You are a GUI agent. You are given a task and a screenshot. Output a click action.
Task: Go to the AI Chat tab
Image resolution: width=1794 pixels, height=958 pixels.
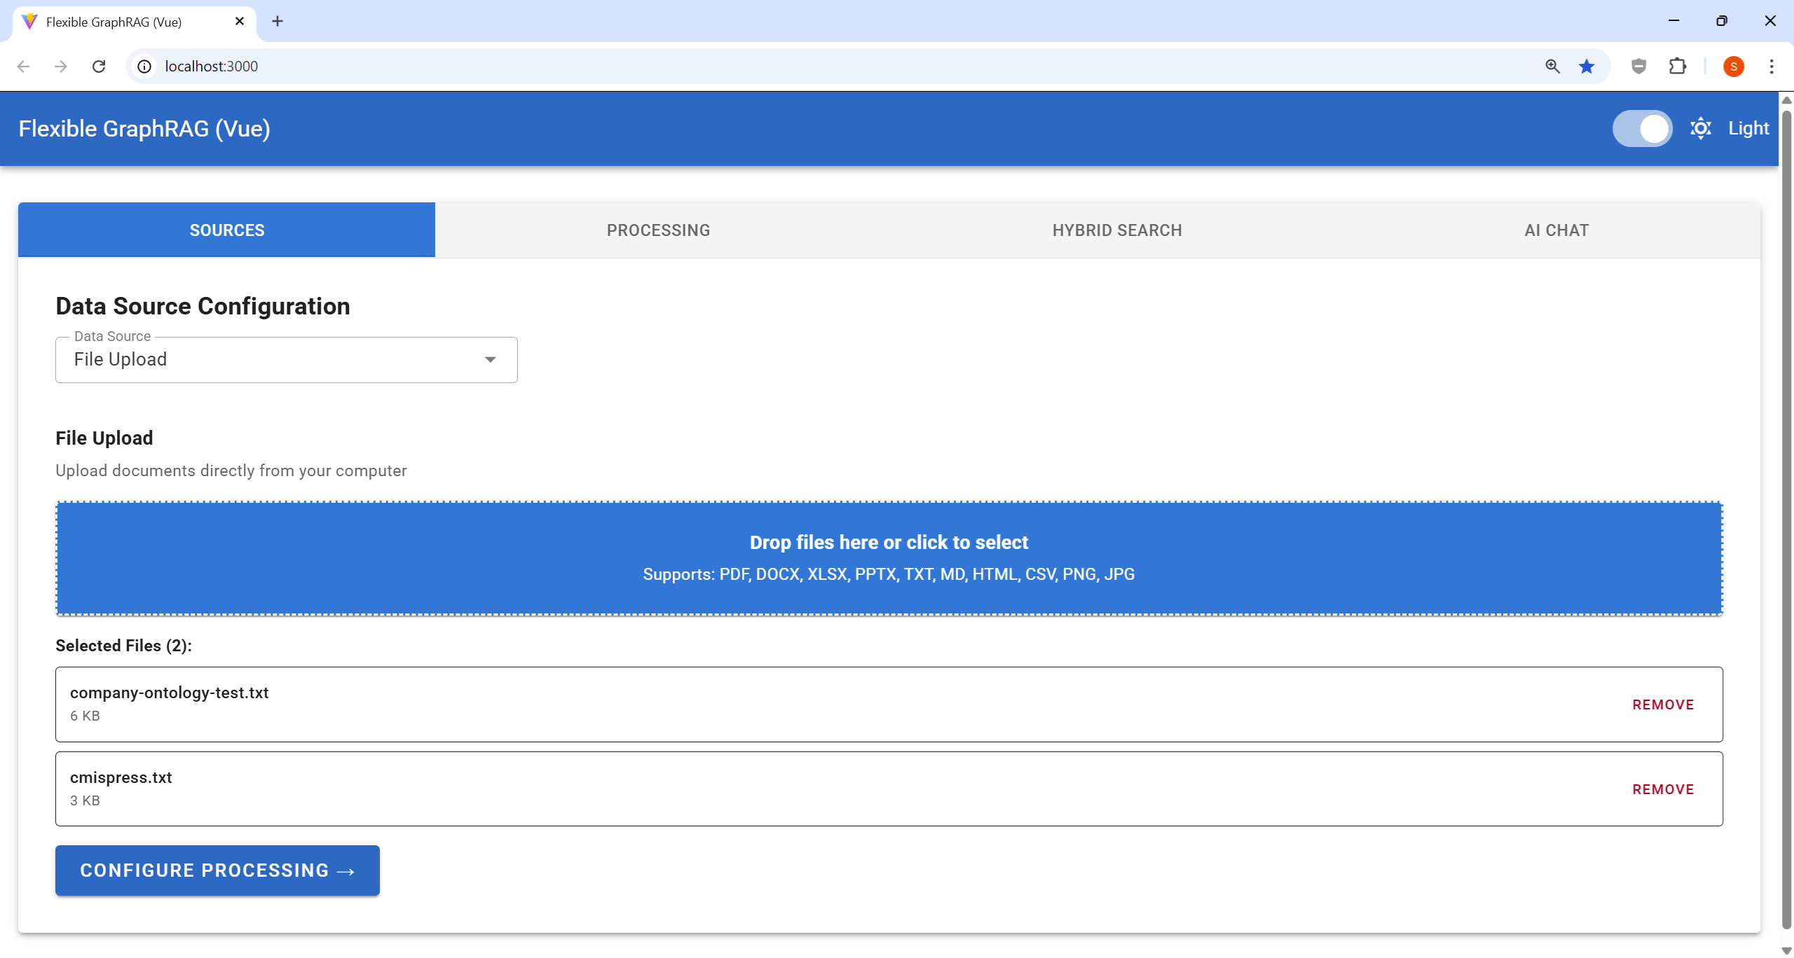[x=1556, y=230]
